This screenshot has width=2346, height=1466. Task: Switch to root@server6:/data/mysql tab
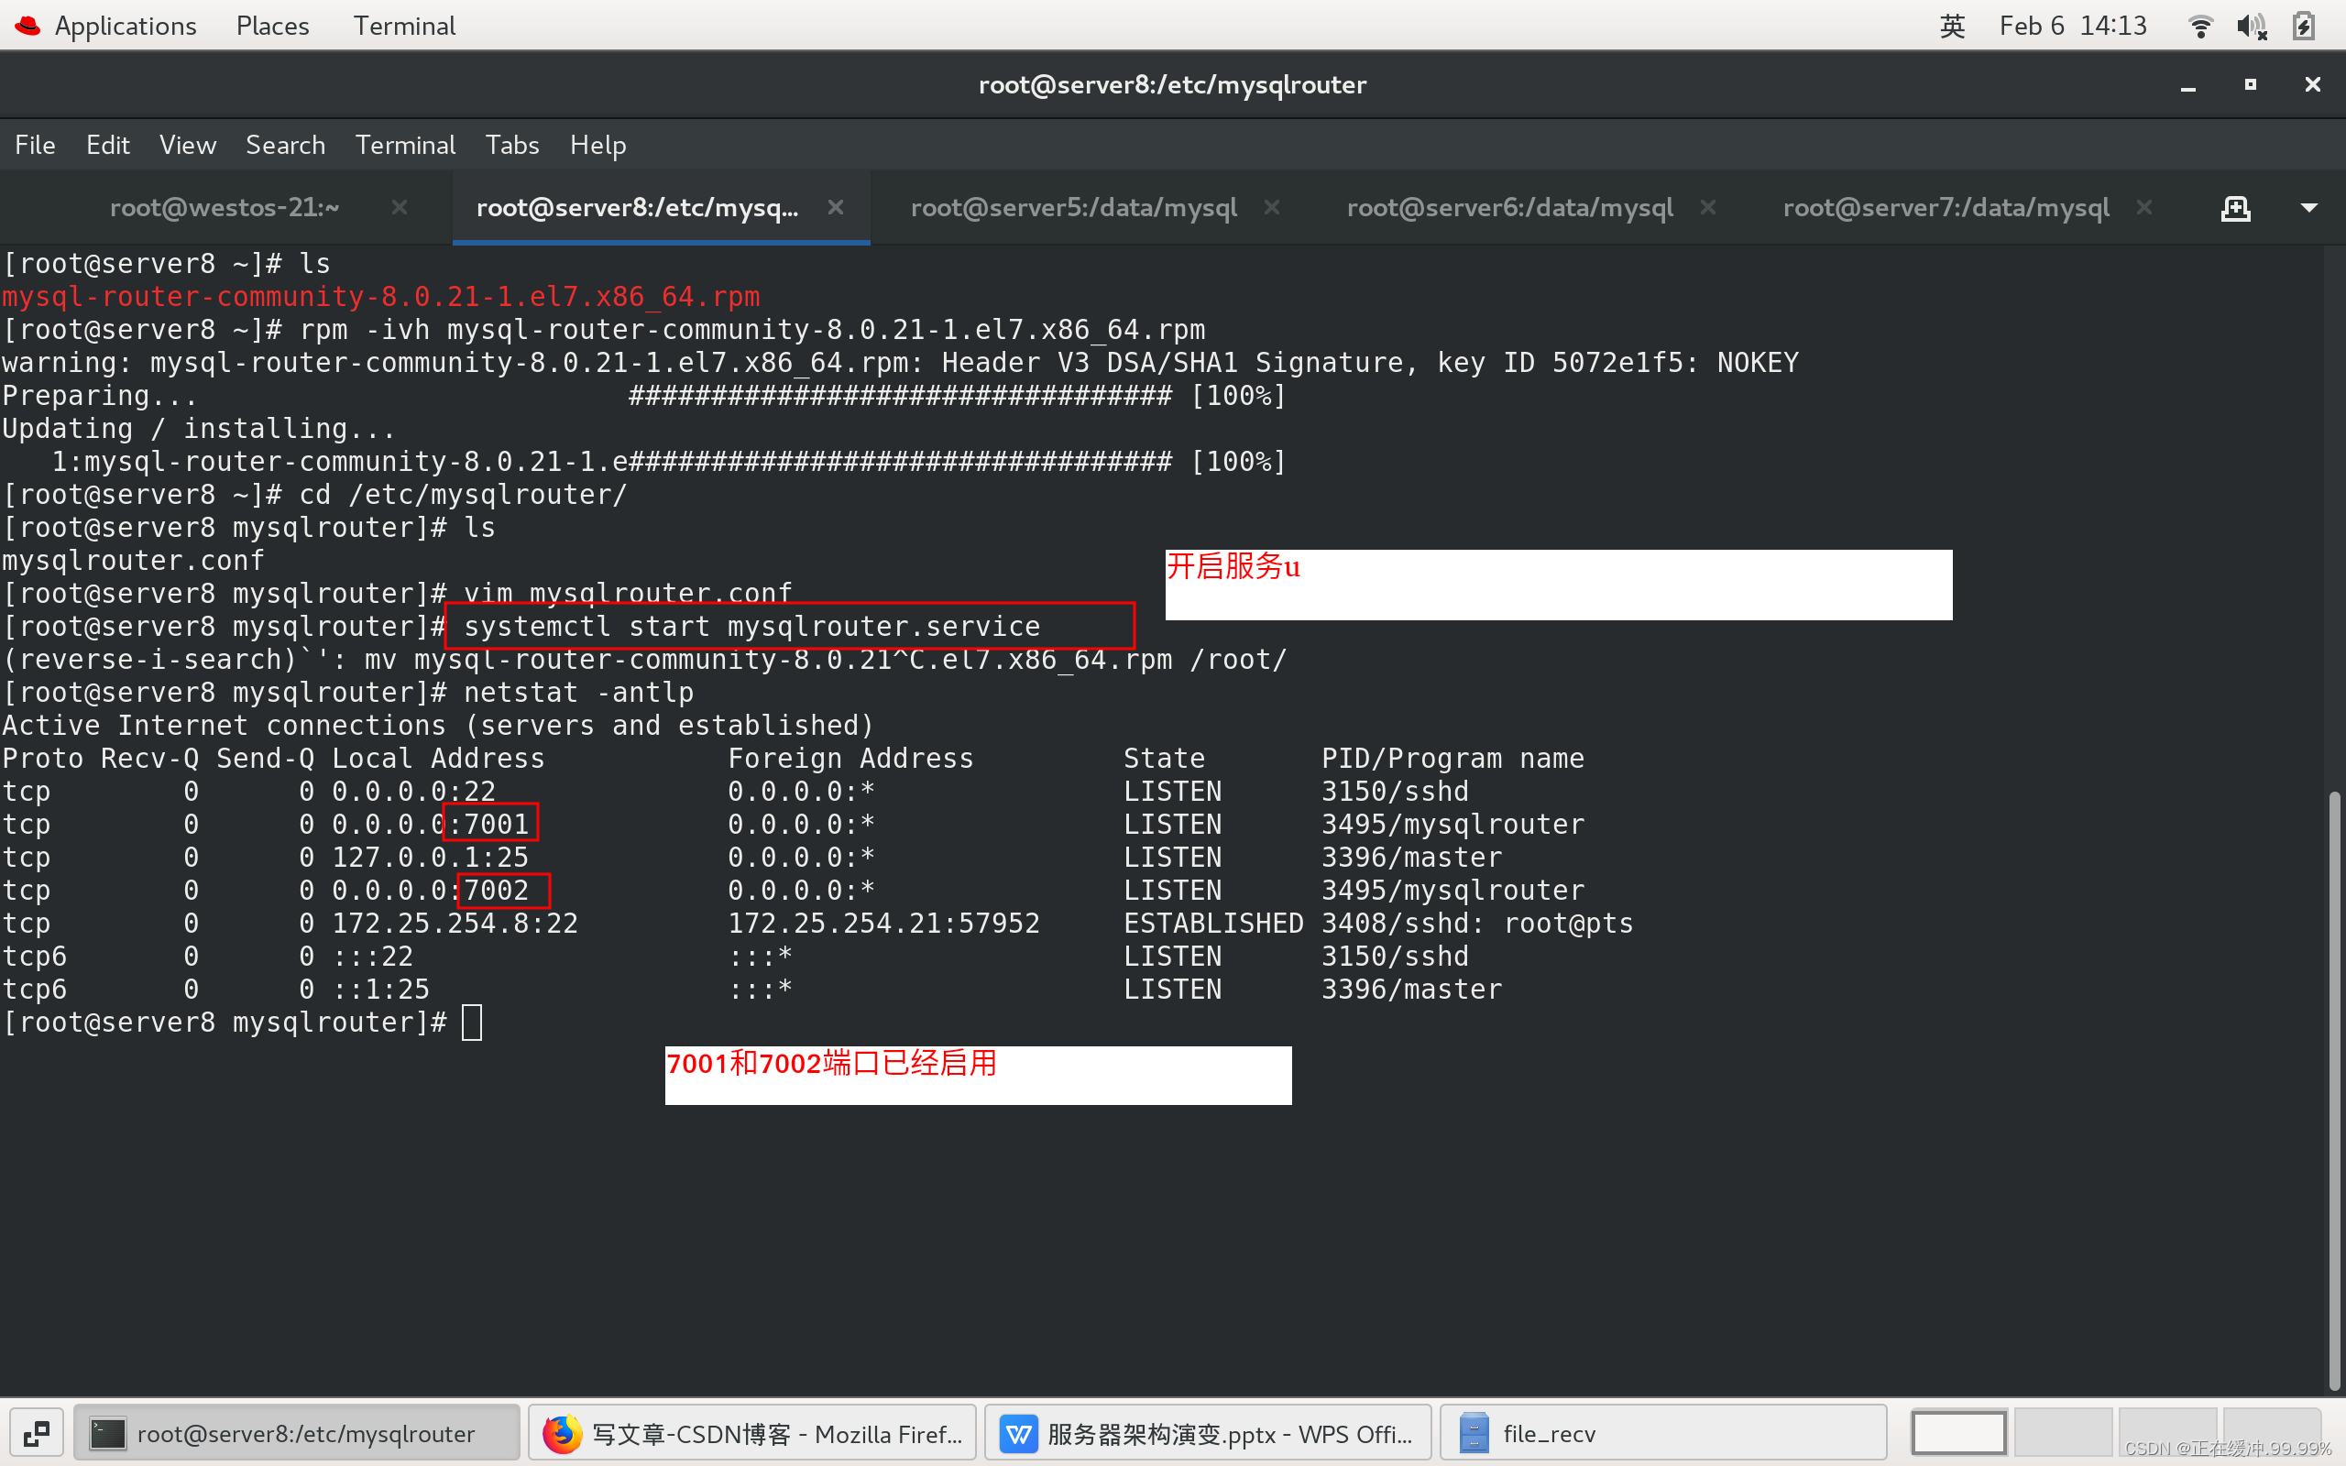(1509, 207)
